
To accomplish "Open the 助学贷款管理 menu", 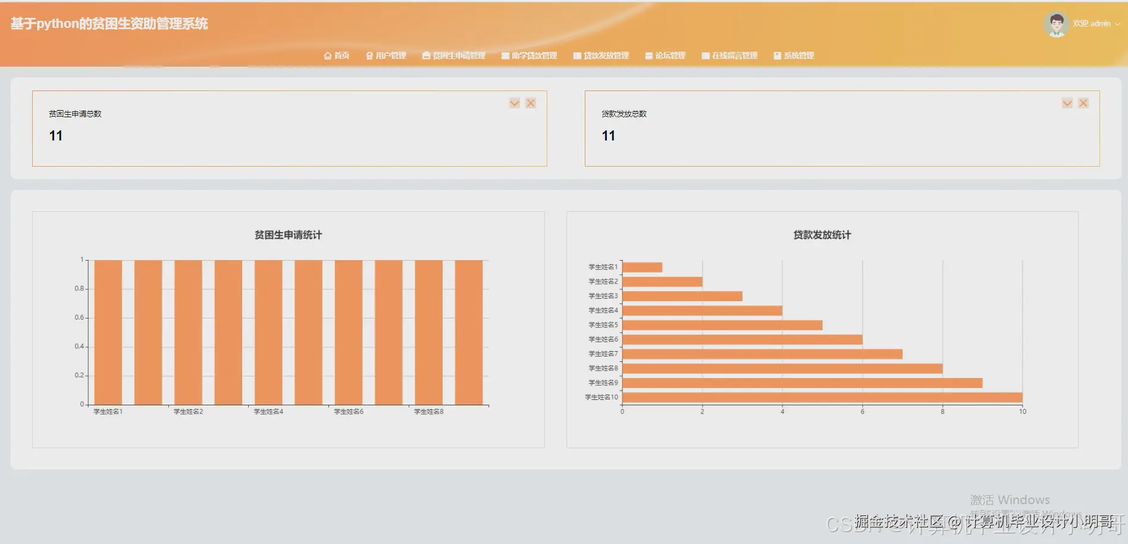I will click(x=529, y=55).
